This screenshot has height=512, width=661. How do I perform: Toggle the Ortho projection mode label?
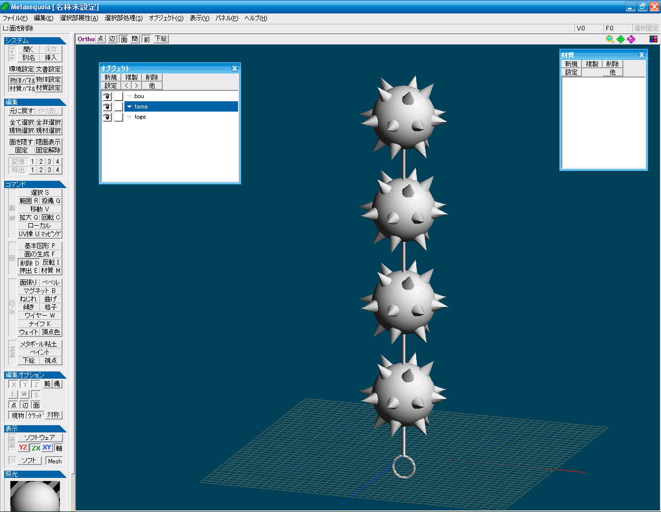coord(86,39)
